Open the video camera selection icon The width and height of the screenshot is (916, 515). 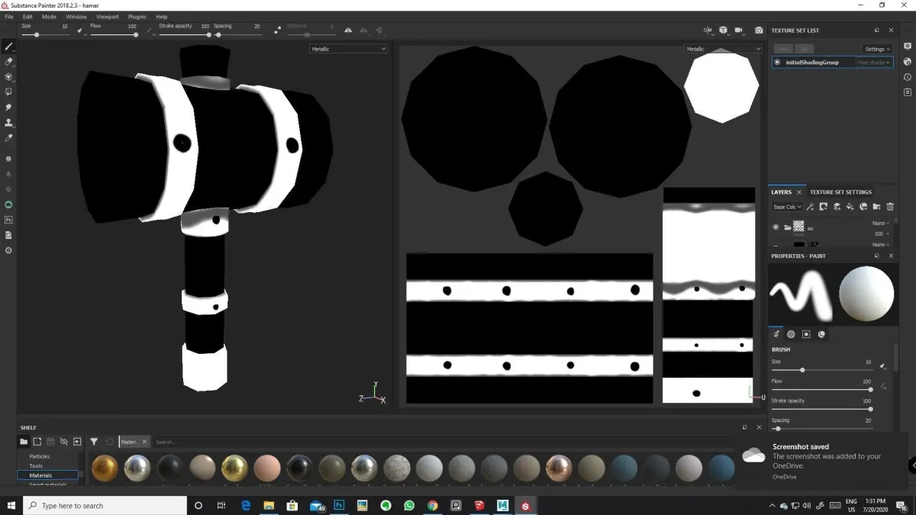point(739,31)
